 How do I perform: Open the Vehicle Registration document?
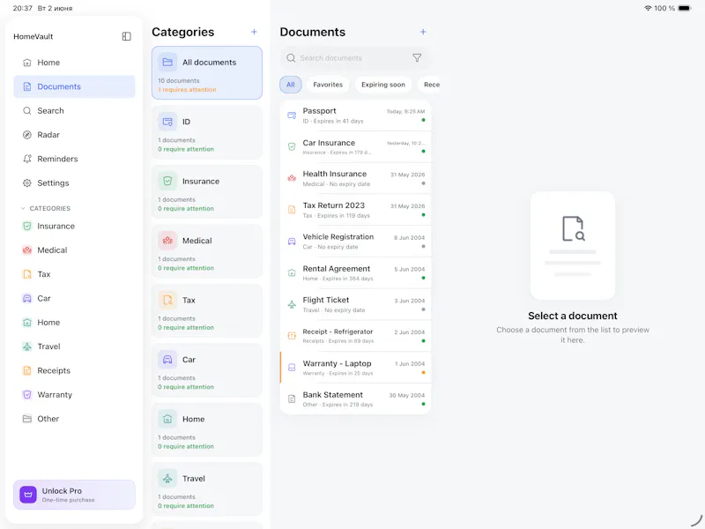tap(356, 242)
